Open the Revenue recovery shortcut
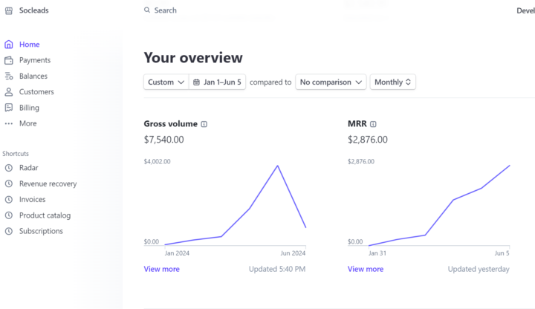The image size is (535, 309). point(48,183)
